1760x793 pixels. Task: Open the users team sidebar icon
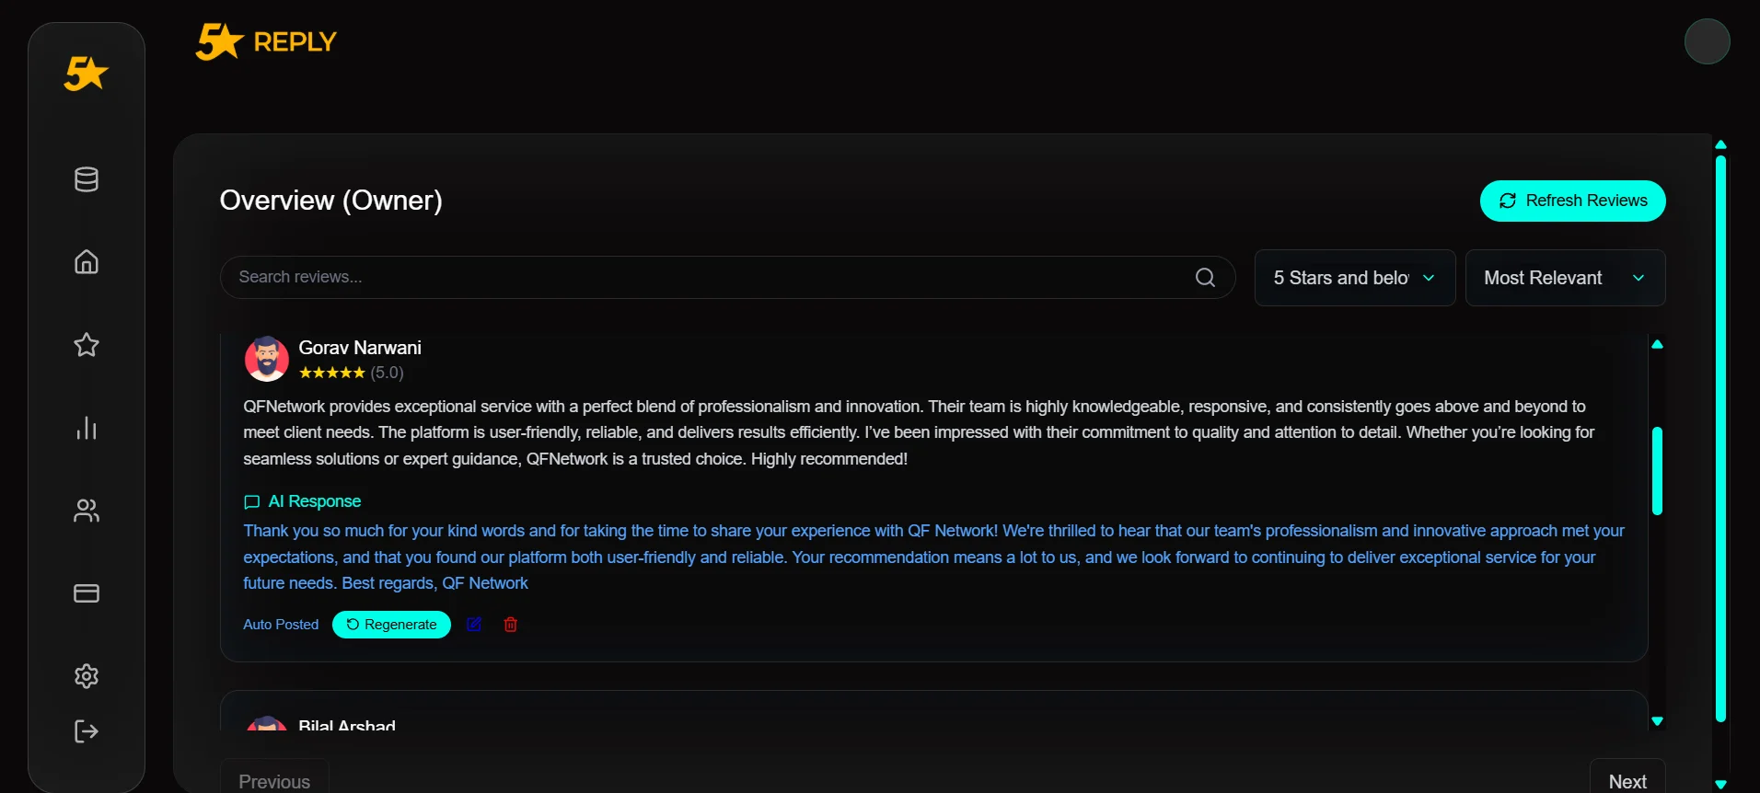[87, 511]
